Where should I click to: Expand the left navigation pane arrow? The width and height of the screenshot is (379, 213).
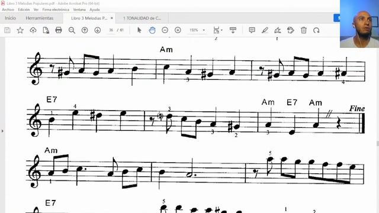[2, 131]
